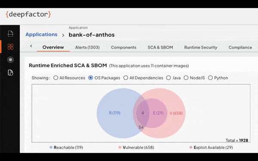Screen dimensions: 258x161
Task: Select the Python radio button
Action: coord(210,78)
